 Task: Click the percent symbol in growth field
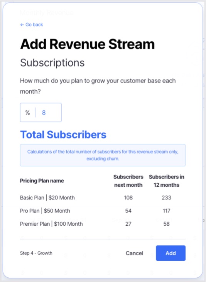point(27,113)
